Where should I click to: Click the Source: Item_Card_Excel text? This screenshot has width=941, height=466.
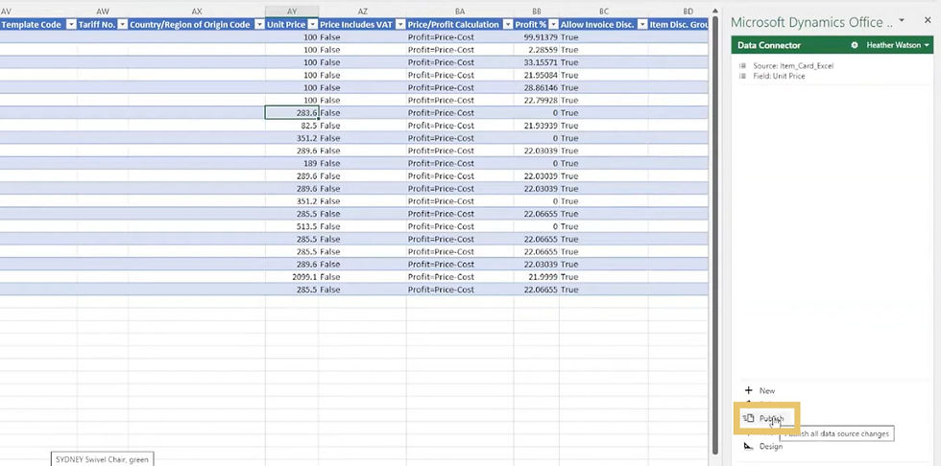793,66
